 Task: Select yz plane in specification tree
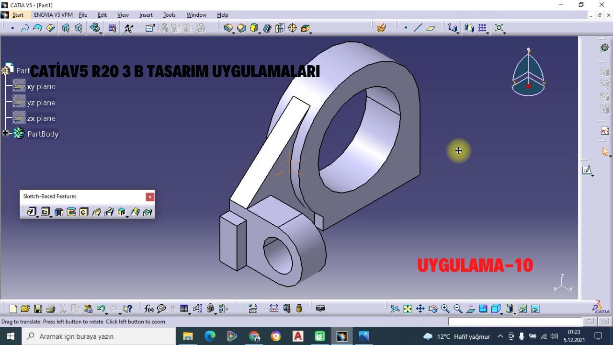[x=41, y=103]
